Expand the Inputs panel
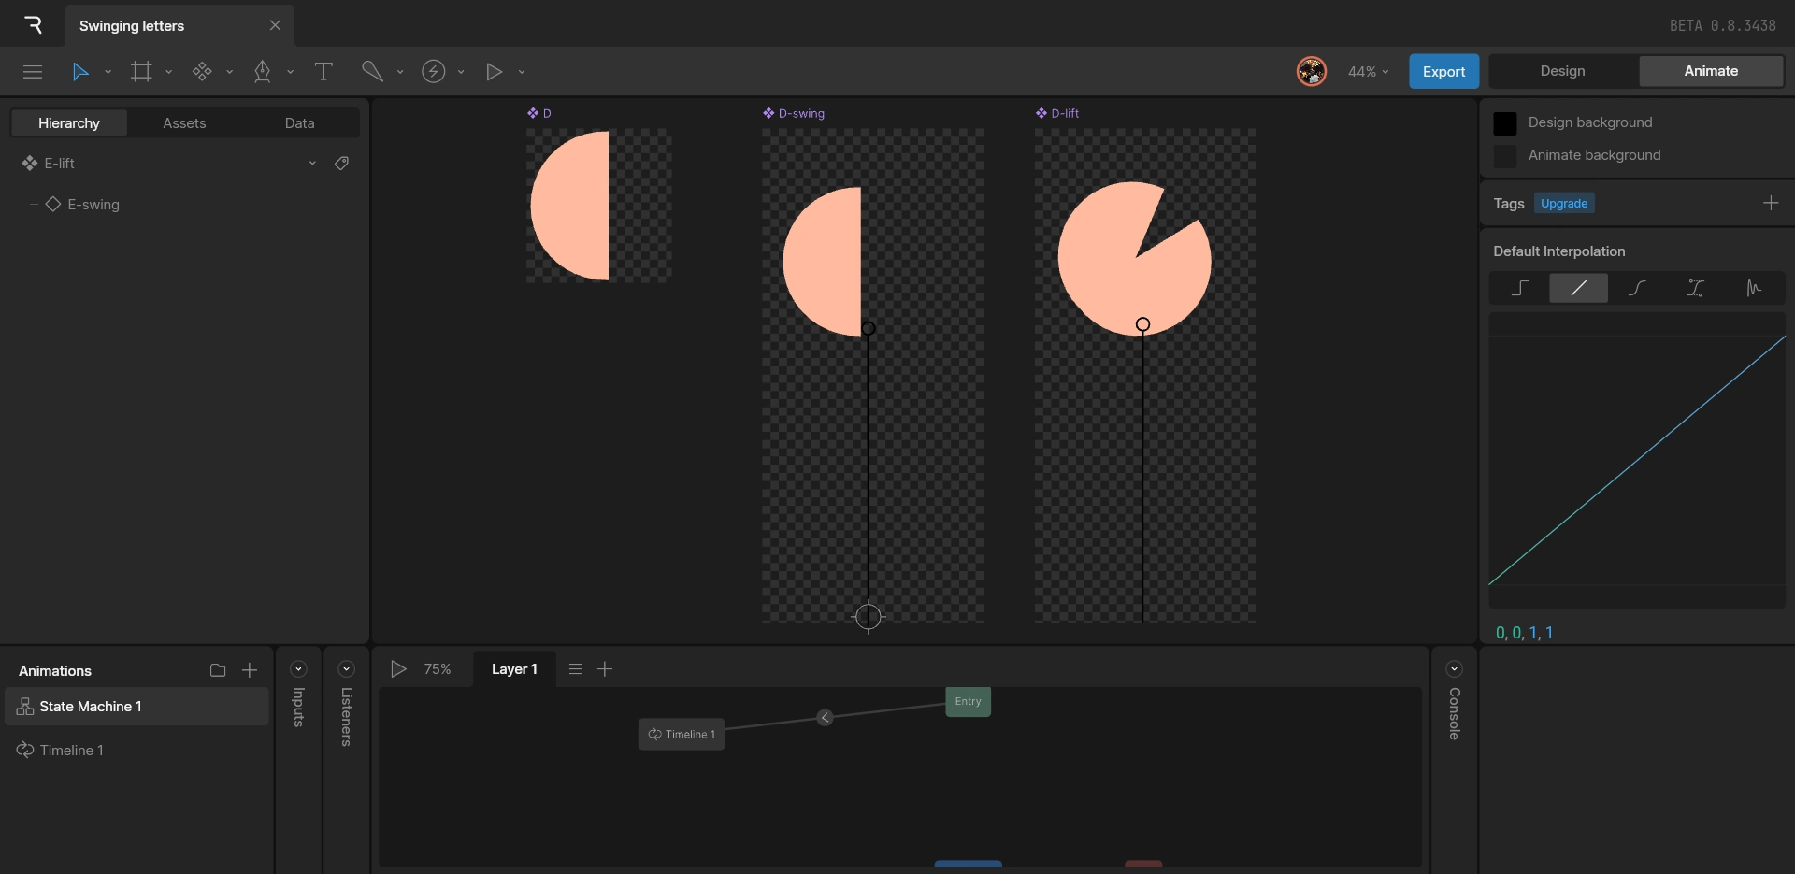Image resolution: width=1795 pixels, height=874 pixels. [299, 669]
